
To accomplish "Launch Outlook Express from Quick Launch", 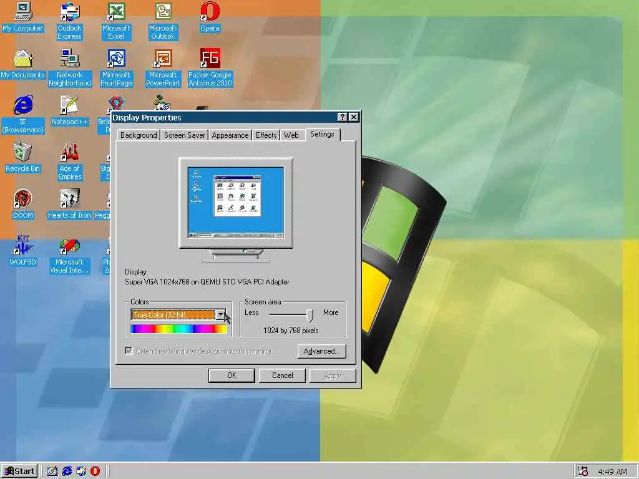I will [x=81, y=472].
